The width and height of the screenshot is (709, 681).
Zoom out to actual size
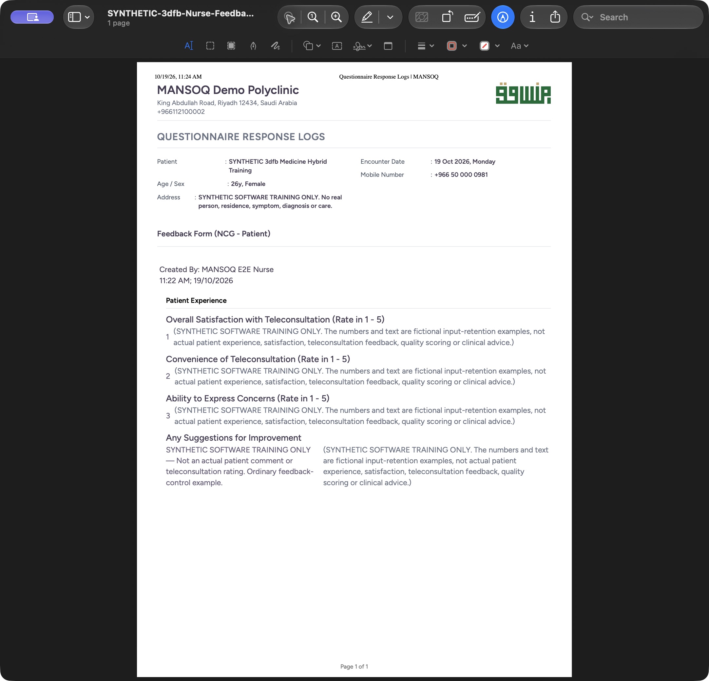(x=313, y=17)
